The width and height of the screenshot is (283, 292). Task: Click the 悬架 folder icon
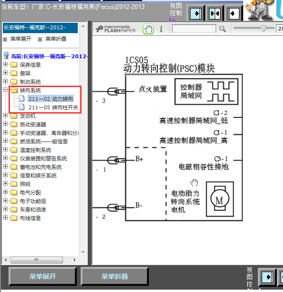pyautogui.click(x=14, y=73)
